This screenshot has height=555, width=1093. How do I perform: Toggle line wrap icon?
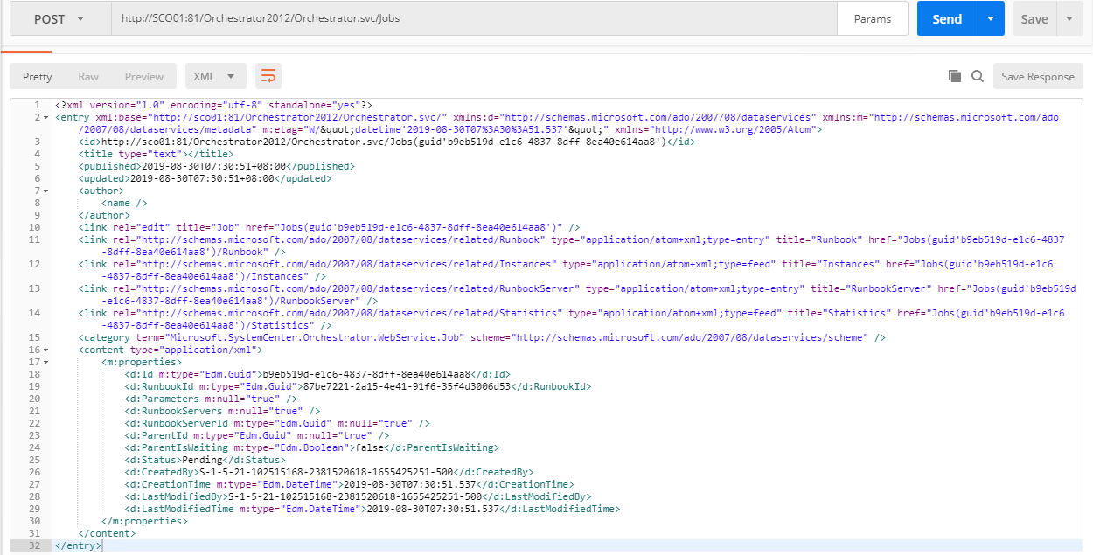[268, 76]
